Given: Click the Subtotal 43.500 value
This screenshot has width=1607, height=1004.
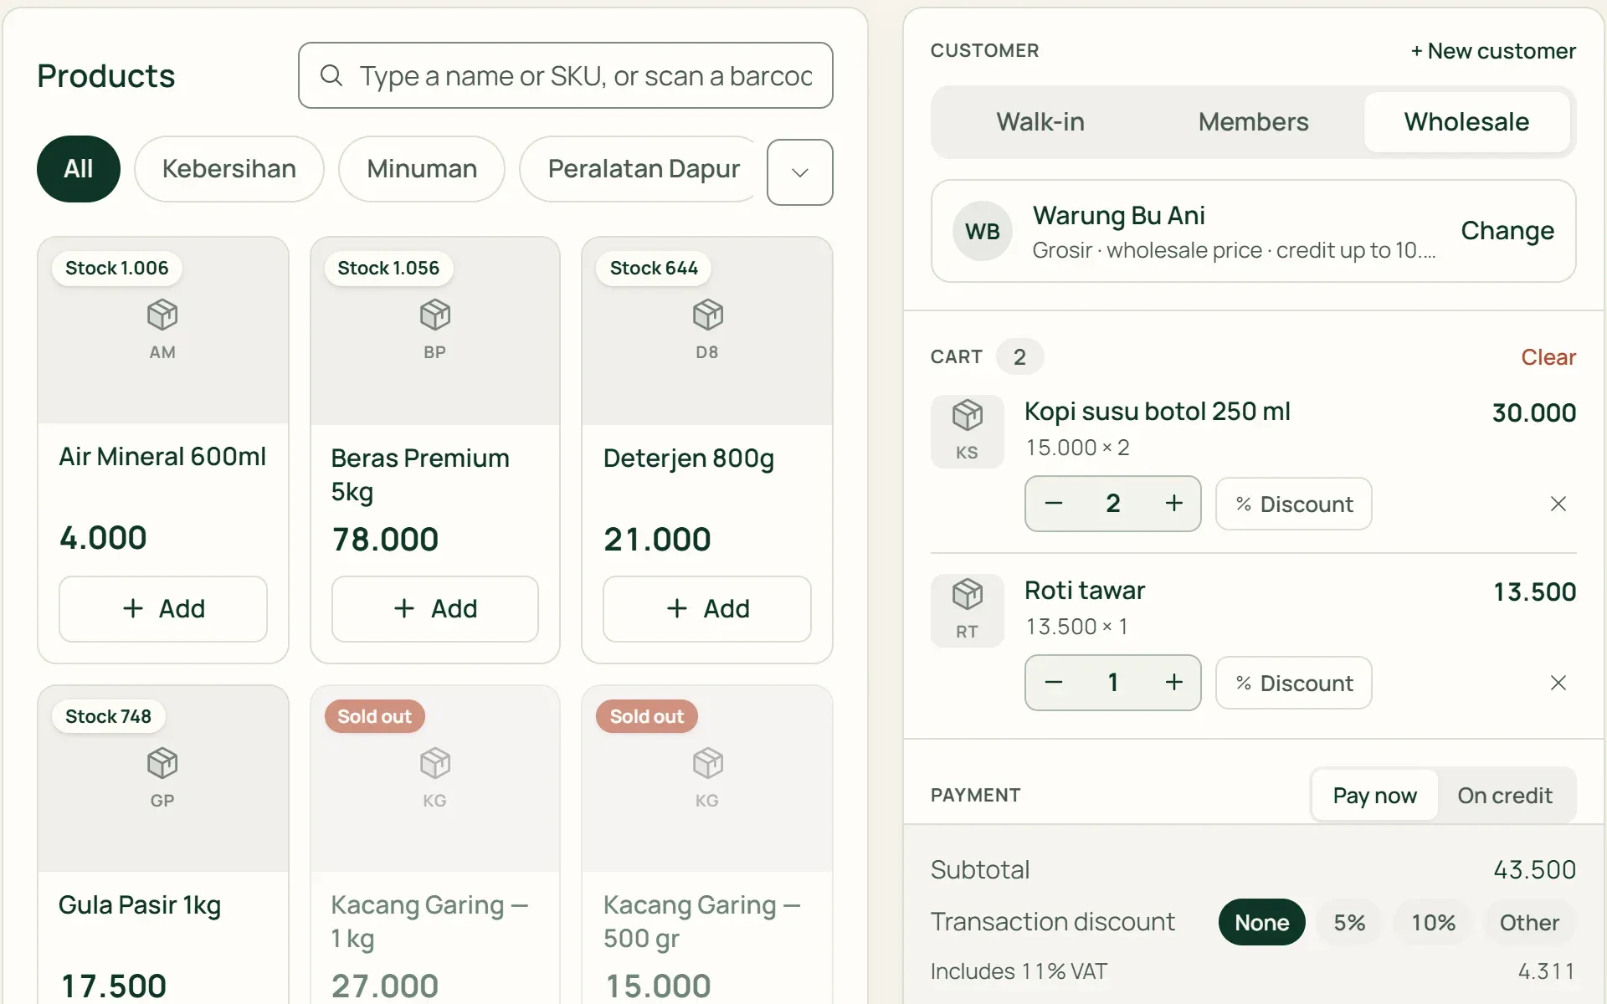Looking at the screenshot, I should tap(1534, 870).
